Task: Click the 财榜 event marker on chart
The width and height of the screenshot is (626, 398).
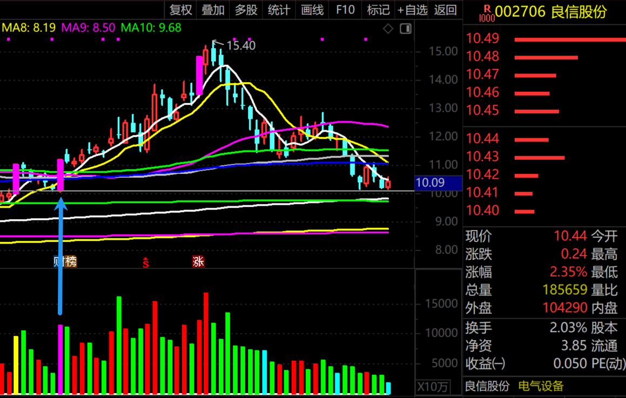Action: click(x=65, y=261)
